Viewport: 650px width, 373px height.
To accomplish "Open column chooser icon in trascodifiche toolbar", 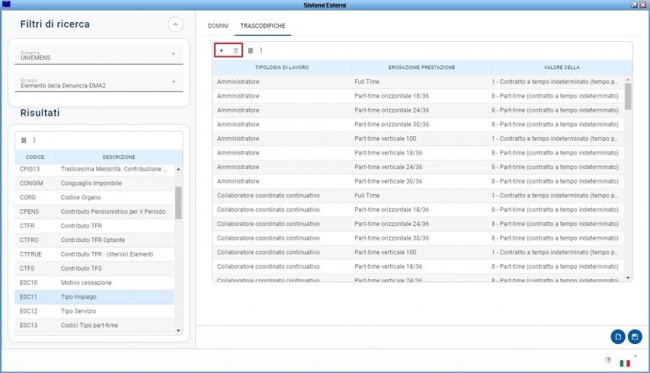I will click(251, 50).
